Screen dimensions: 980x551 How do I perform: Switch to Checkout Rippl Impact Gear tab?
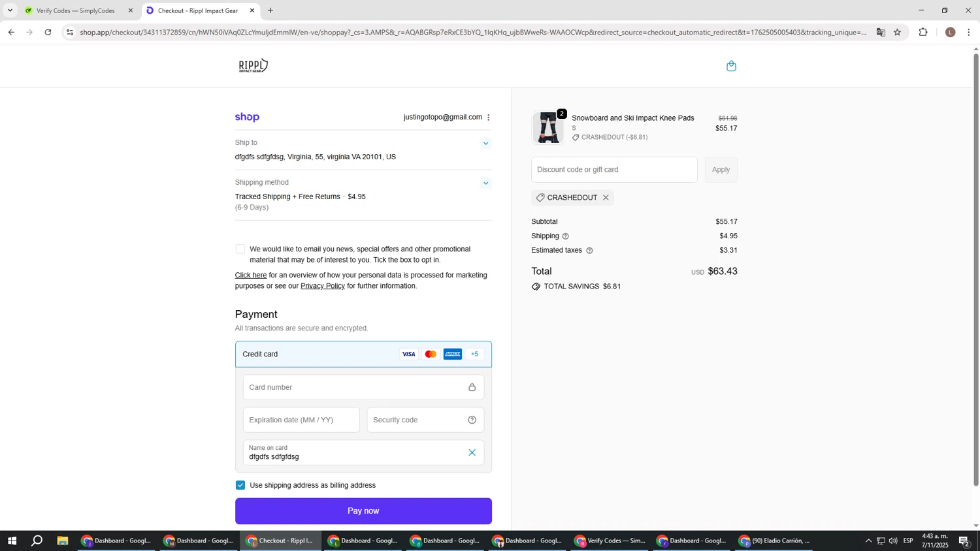[x=198, y=10]
